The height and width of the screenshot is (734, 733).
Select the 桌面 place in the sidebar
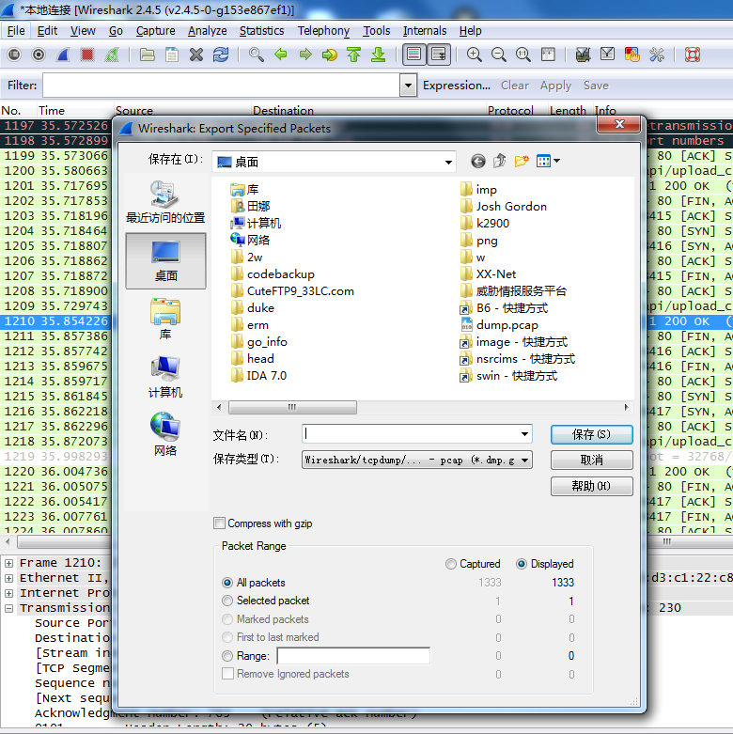(165, 260)
